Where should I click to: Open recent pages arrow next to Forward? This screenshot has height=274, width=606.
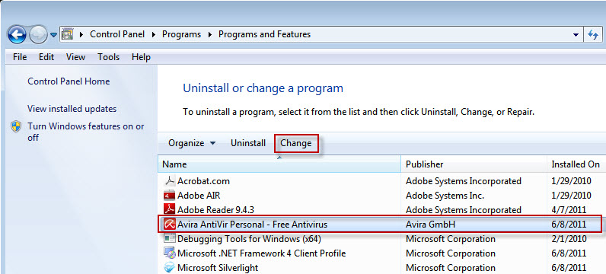click(x=53, y=35)
